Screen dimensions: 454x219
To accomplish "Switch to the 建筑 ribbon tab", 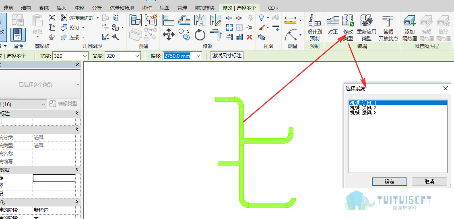I will (8, 8).
